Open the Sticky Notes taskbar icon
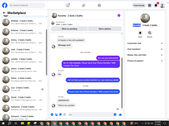 (x=29, y=123)
